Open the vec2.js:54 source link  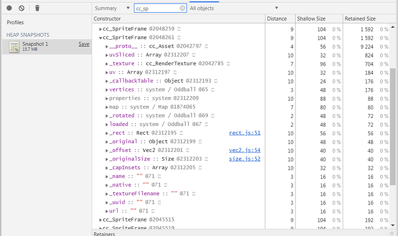pyautogui.click(x=245, y=150)
